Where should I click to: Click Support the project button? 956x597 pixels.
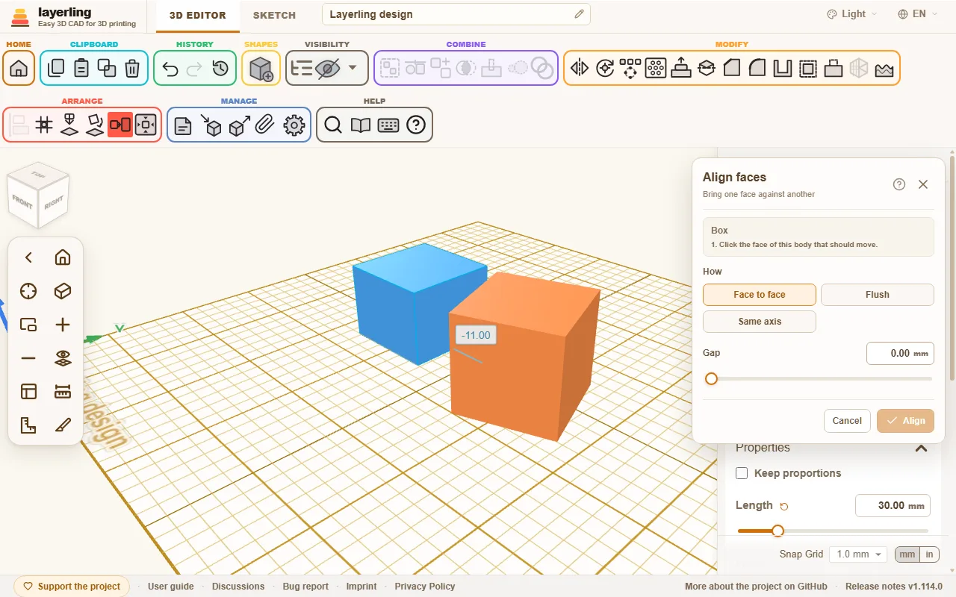72,587
